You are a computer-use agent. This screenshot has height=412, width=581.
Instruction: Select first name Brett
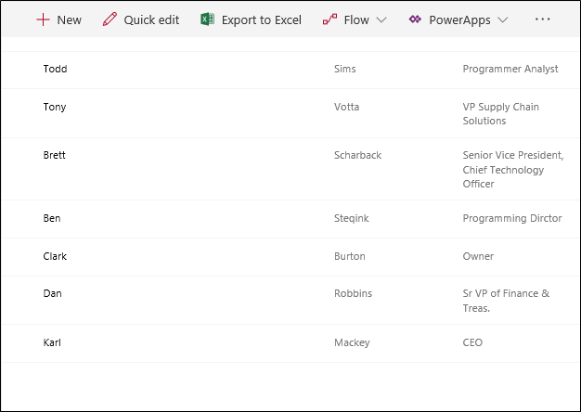[54, 155]
